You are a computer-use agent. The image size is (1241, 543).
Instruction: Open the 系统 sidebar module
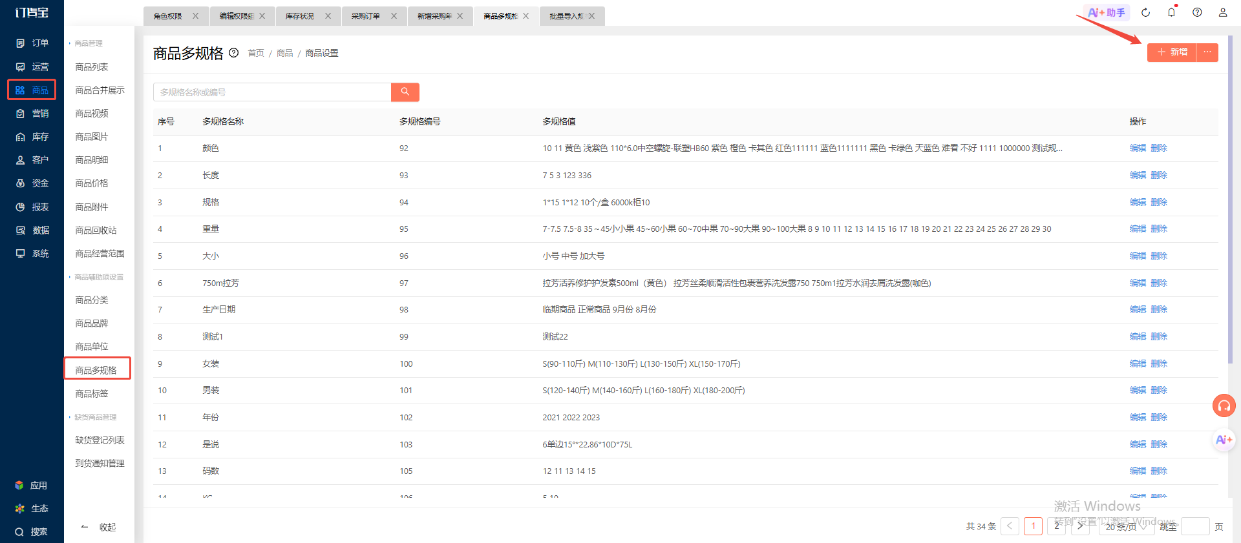(x=32, y=254)
